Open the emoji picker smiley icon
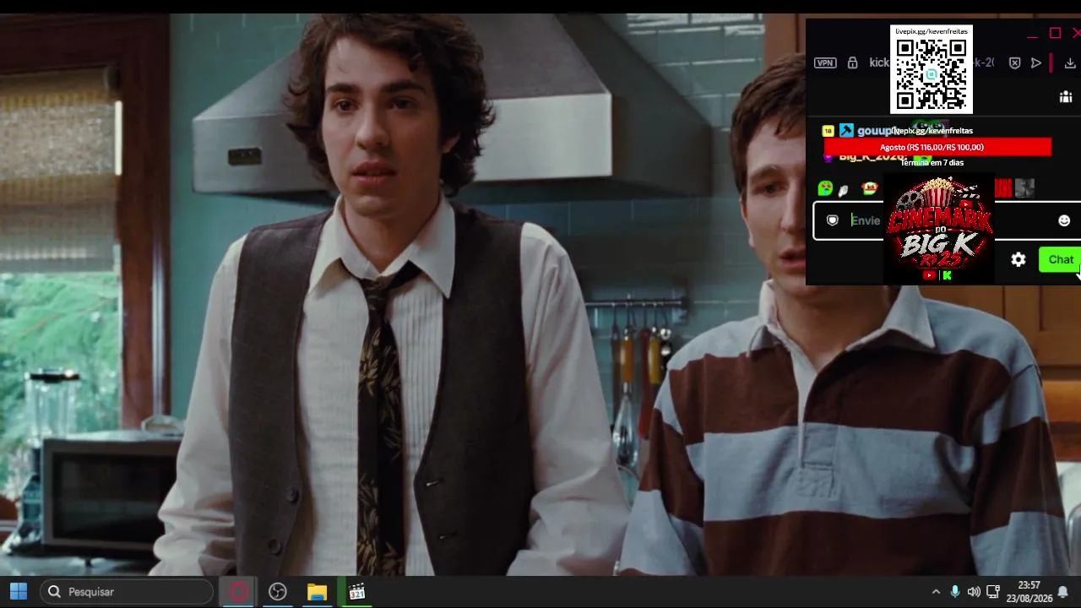 [x=1064, y=220]
